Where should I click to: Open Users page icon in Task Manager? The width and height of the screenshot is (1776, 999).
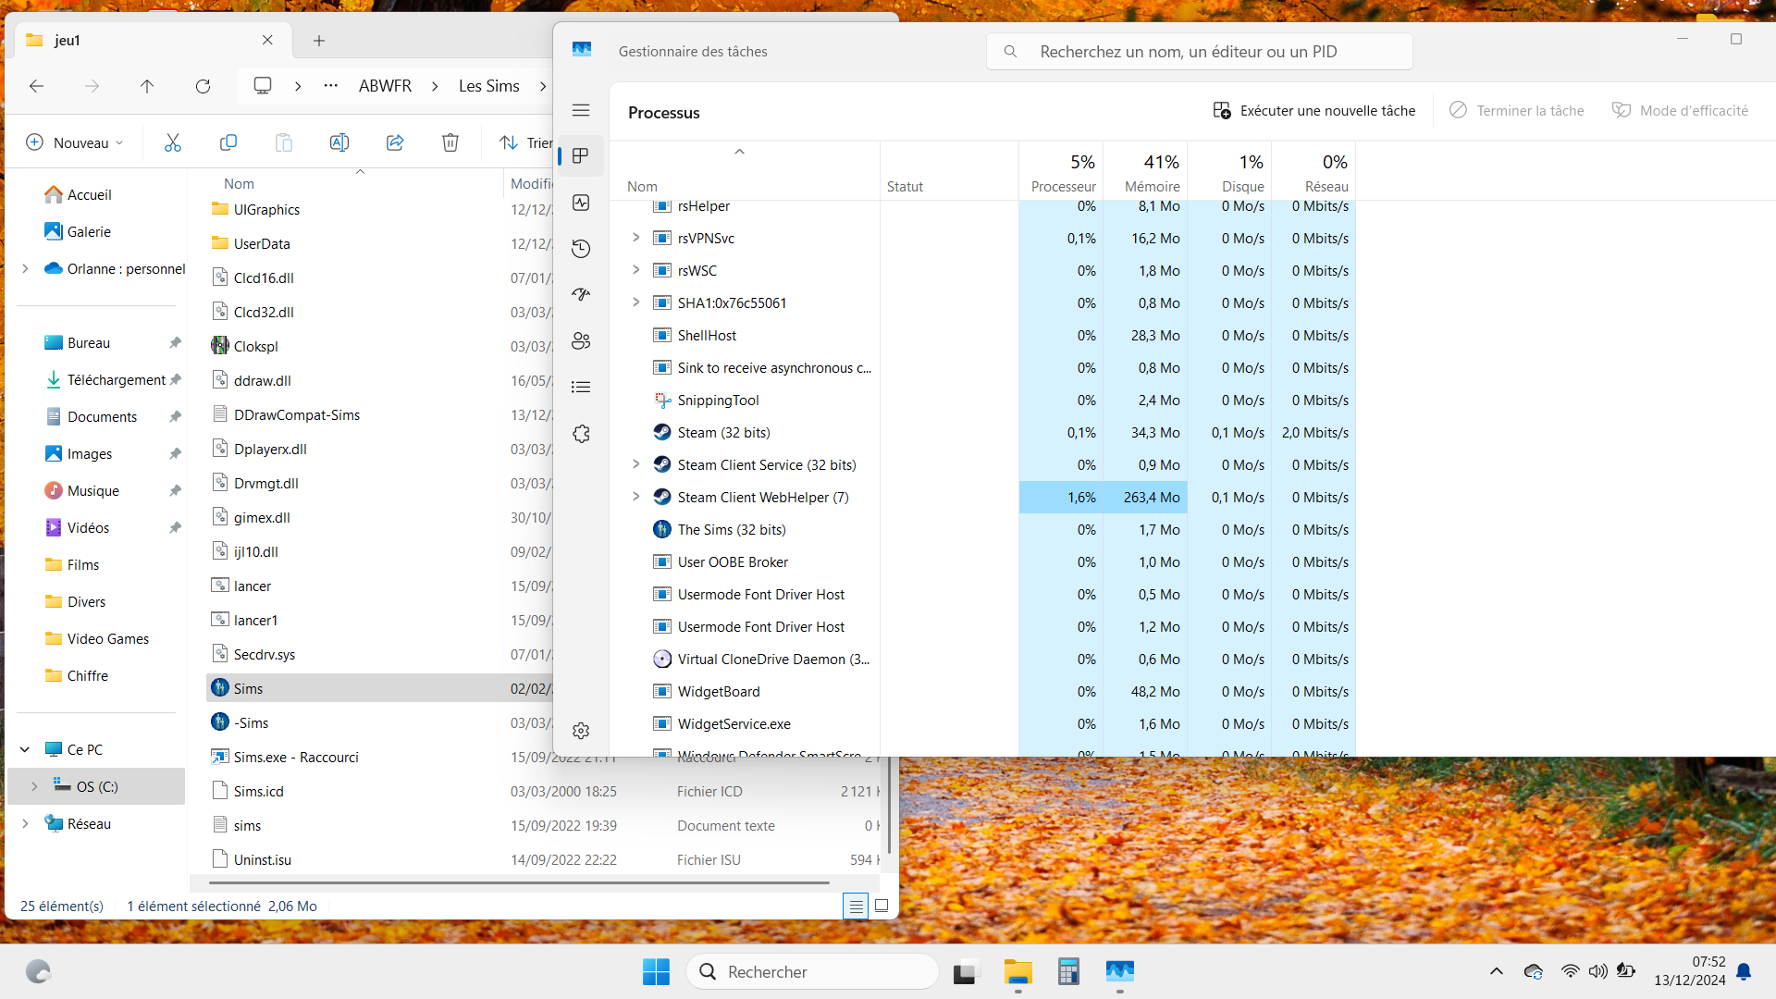581,341
